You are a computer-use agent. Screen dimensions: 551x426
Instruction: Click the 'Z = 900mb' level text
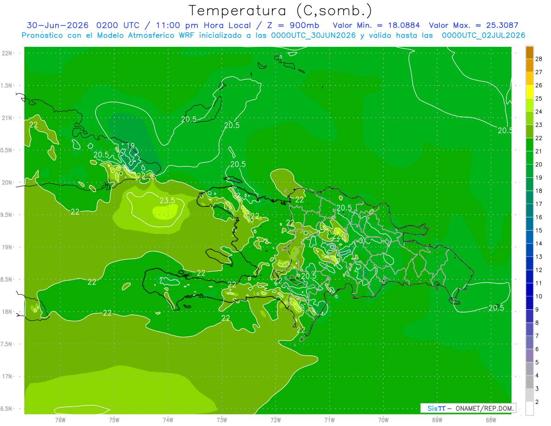292,25
